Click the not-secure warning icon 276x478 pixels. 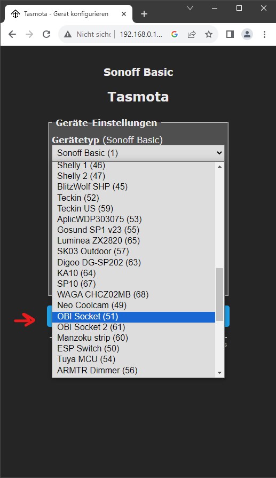coord(68,34)
